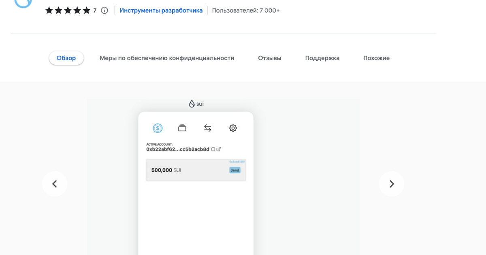Go to the Поддержка tab
This screenshot has height=255, width=486.
point(322,58)
